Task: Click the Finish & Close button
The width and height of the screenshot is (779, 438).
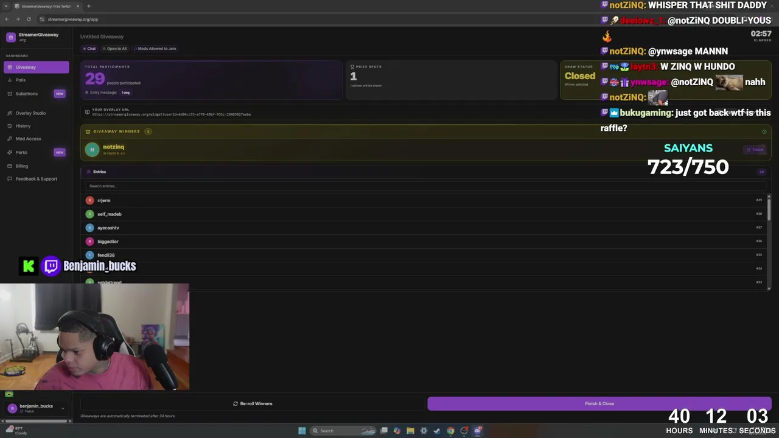Action: pyautogui.click(x=599, y=403)
